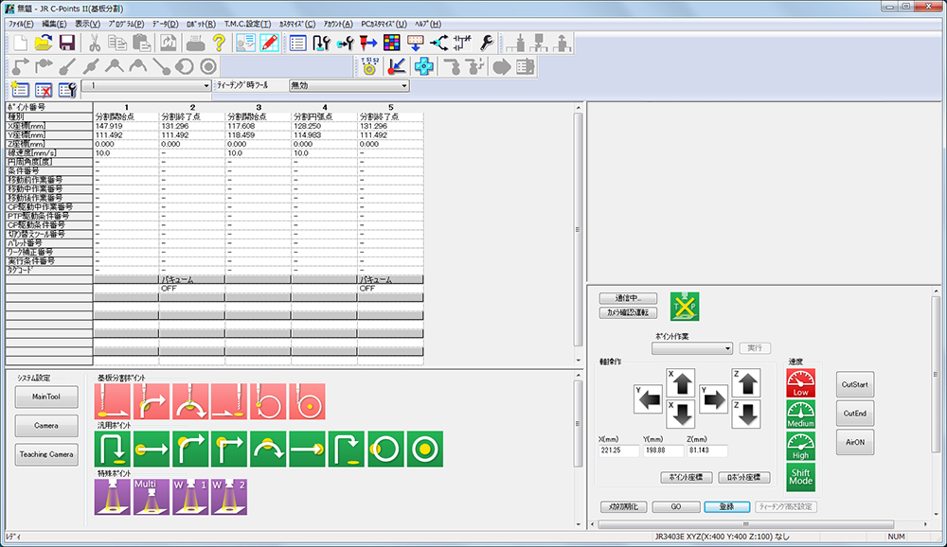Viewport: 947px width, 547px height.
Task: Click the red tool with blue arrow icon
Action: [367, 43]
